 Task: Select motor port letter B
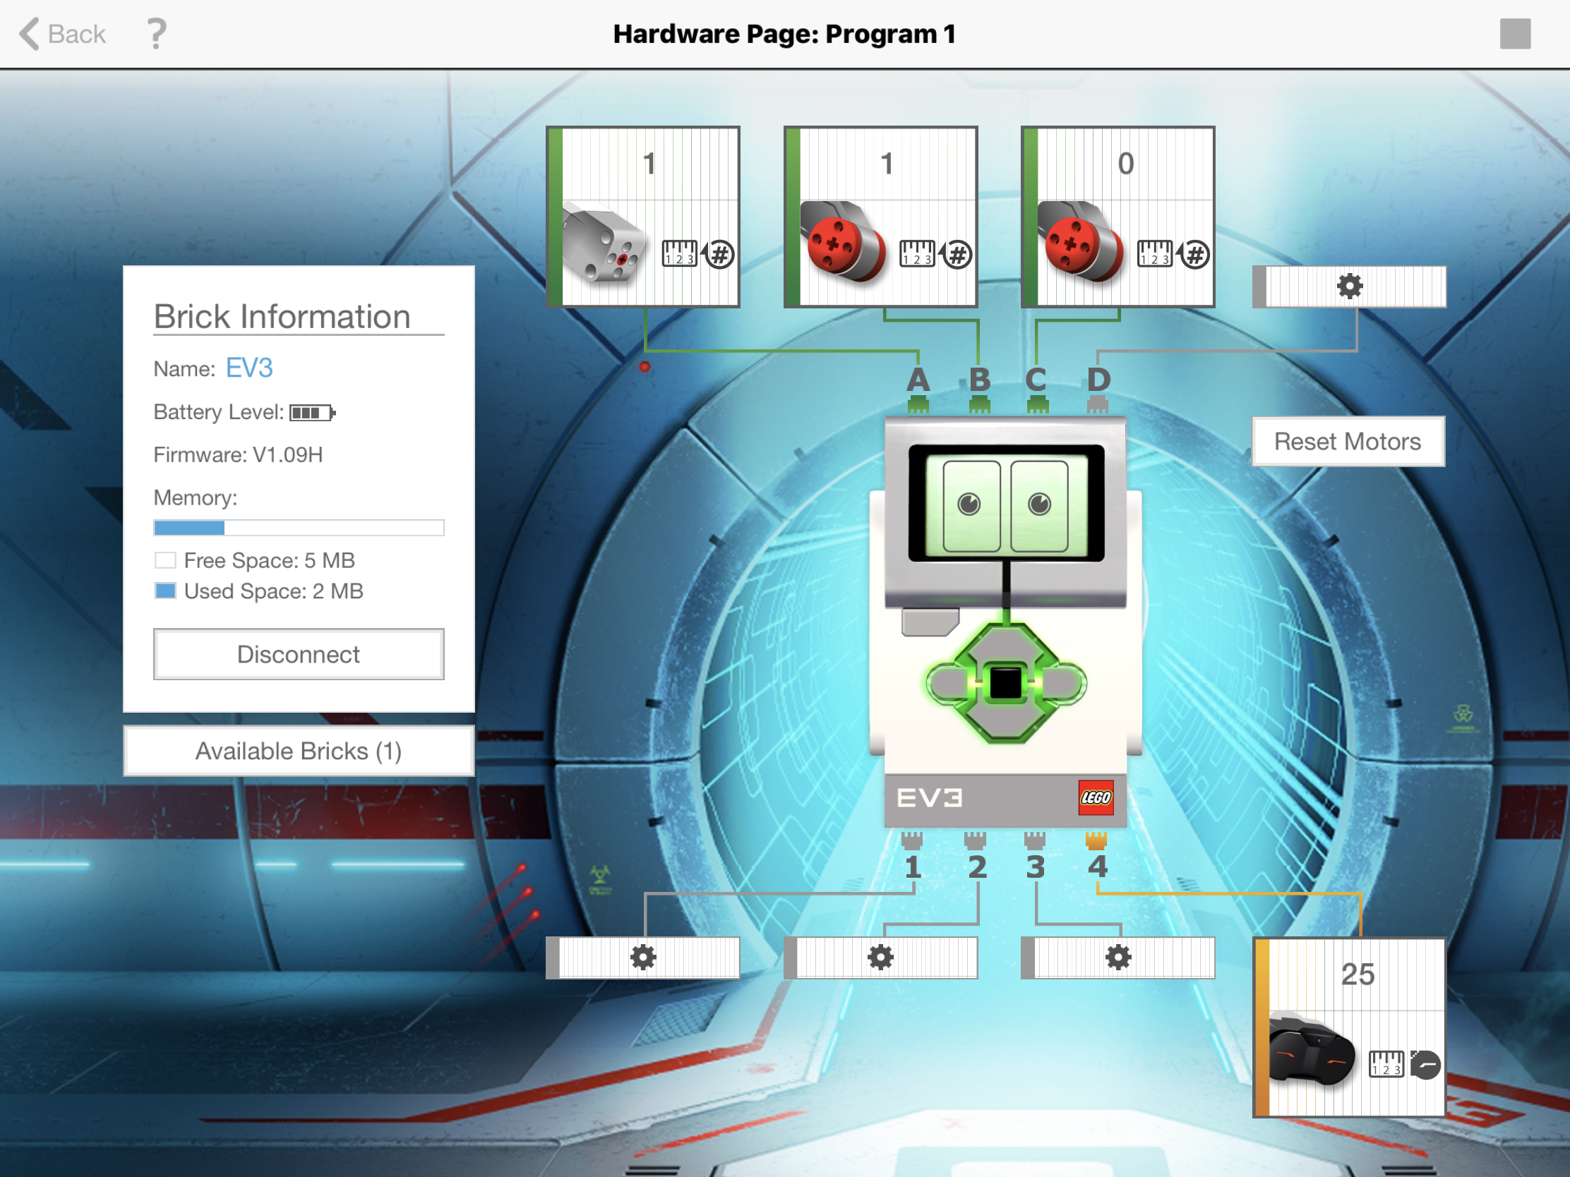coord(979,380)
